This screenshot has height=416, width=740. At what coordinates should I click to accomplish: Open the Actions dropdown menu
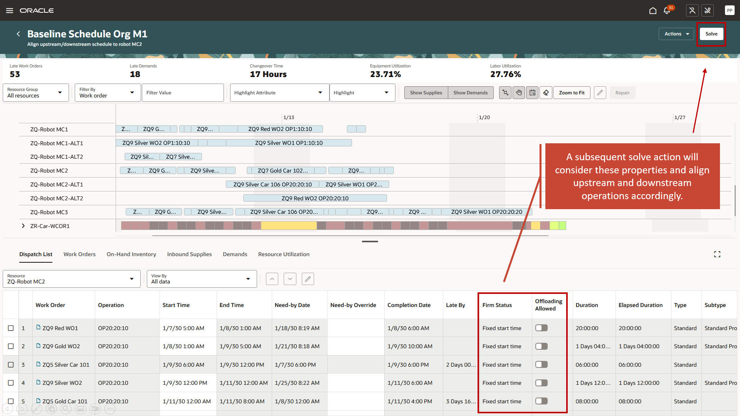676,34
